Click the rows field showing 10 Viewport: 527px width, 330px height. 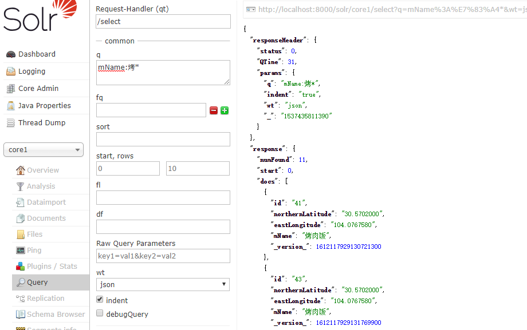point(198,169)
